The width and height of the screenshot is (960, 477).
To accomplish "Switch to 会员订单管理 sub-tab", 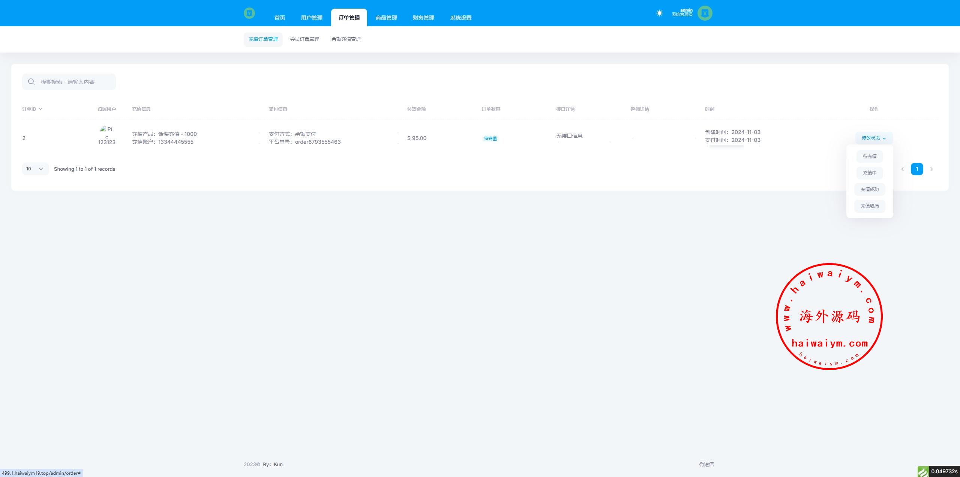I will [x=304, y=39].
